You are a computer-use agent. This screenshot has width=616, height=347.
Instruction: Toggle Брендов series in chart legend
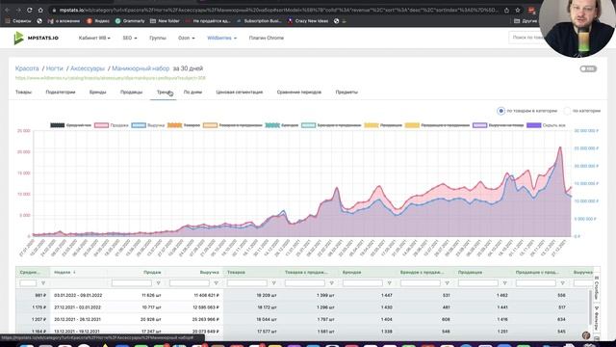click(x=282, y=125)
